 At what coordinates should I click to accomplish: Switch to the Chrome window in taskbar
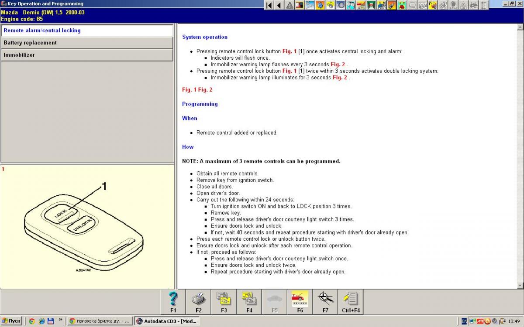point(100,321)
